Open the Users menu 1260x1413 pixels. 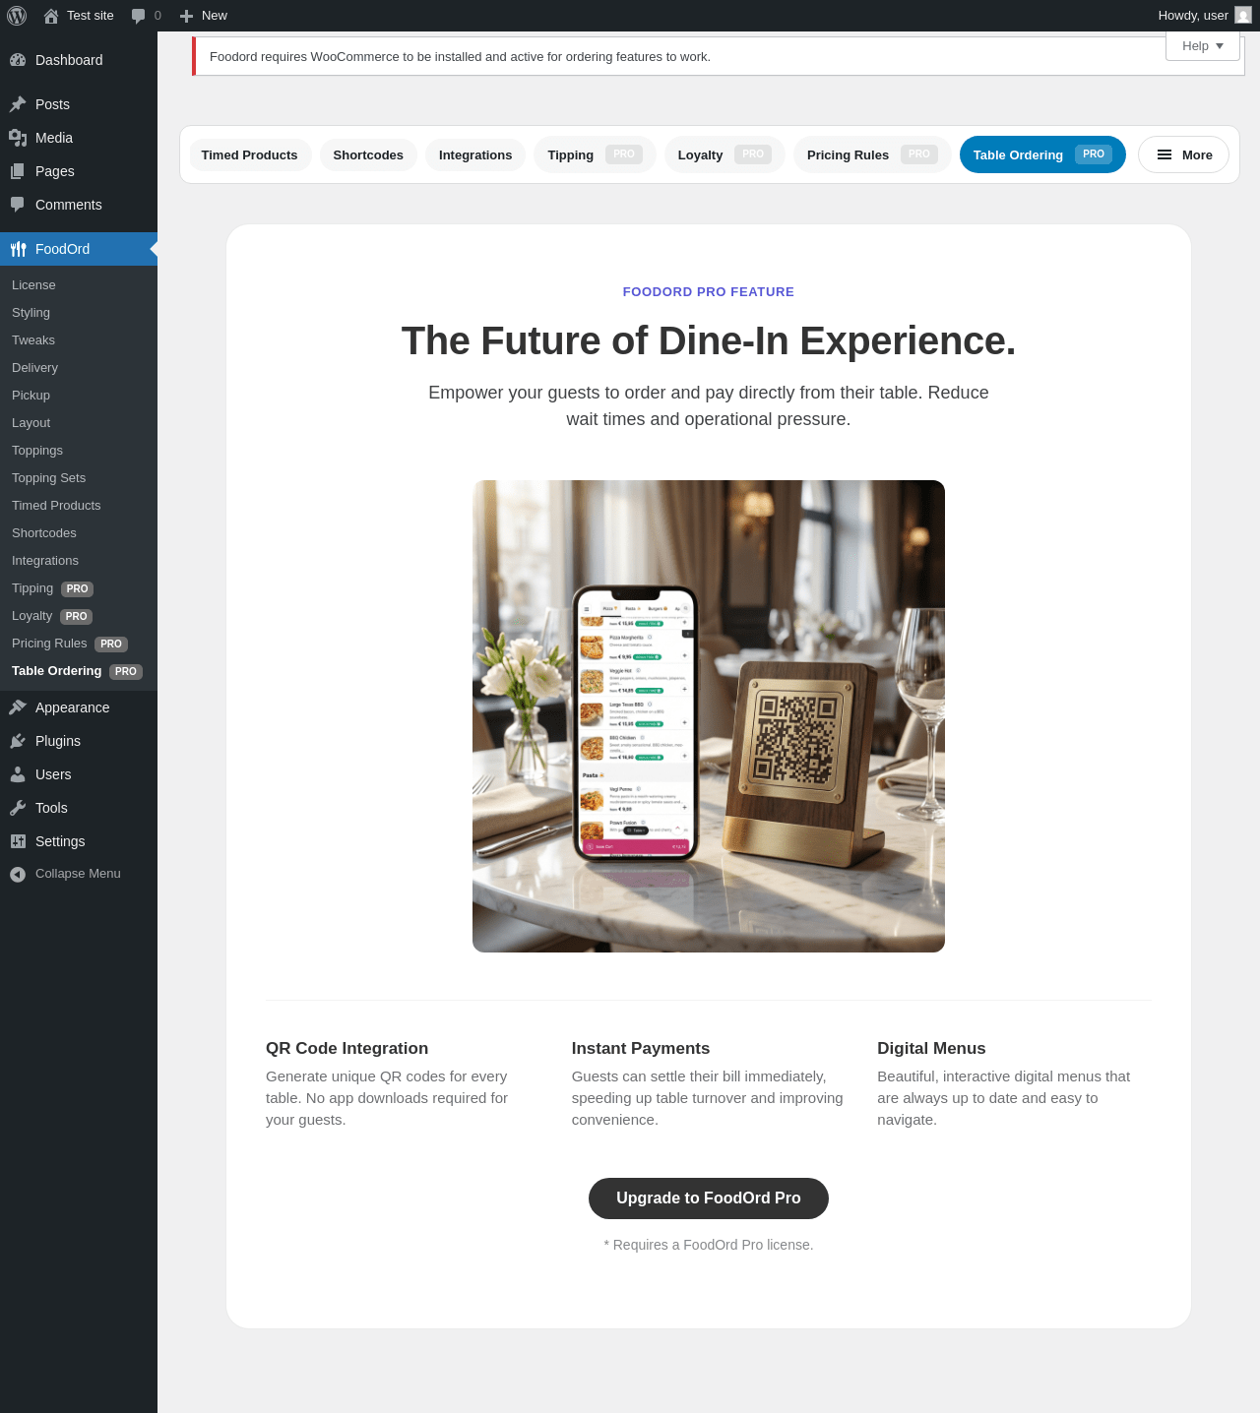click(x=79, y=774)
